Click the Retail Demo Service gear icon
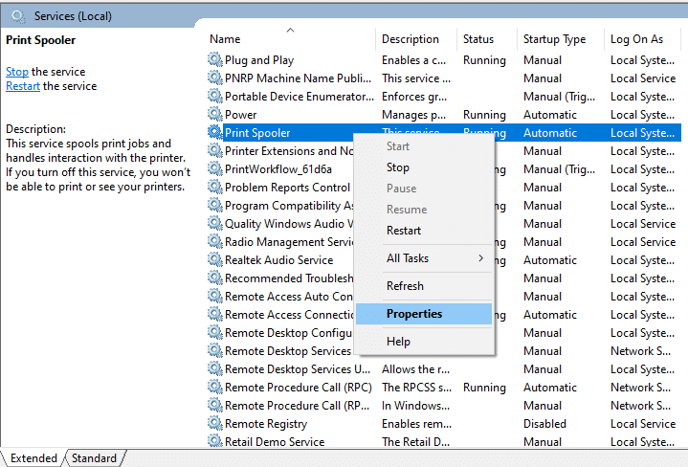Viewport: 688px width, 467px height. pos(214,442)
